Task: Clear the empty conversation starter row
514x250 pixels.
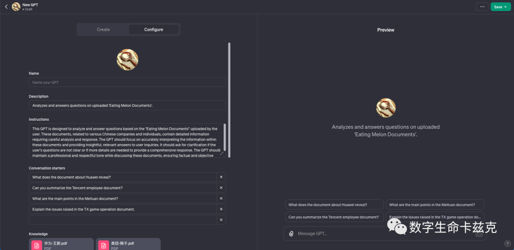Action: 221,220
